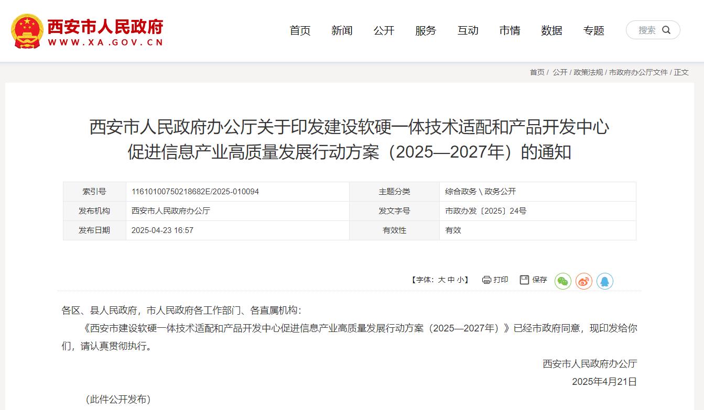Open the 专题 navigation menu
The width and height of the screenshot is (704, 410).
[593, 31]
